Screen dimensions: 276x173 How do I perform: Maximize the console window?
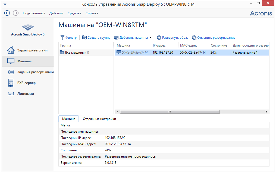258,3
